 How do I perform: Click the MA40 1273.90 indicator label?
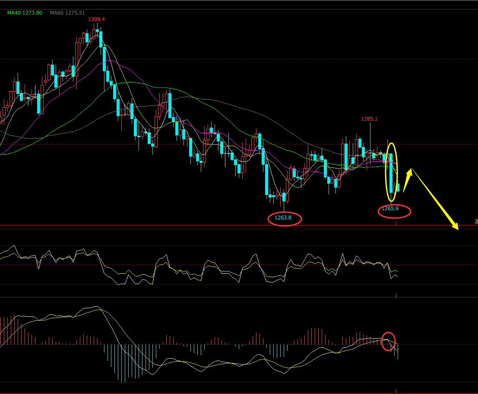click(x=25, y=13)
